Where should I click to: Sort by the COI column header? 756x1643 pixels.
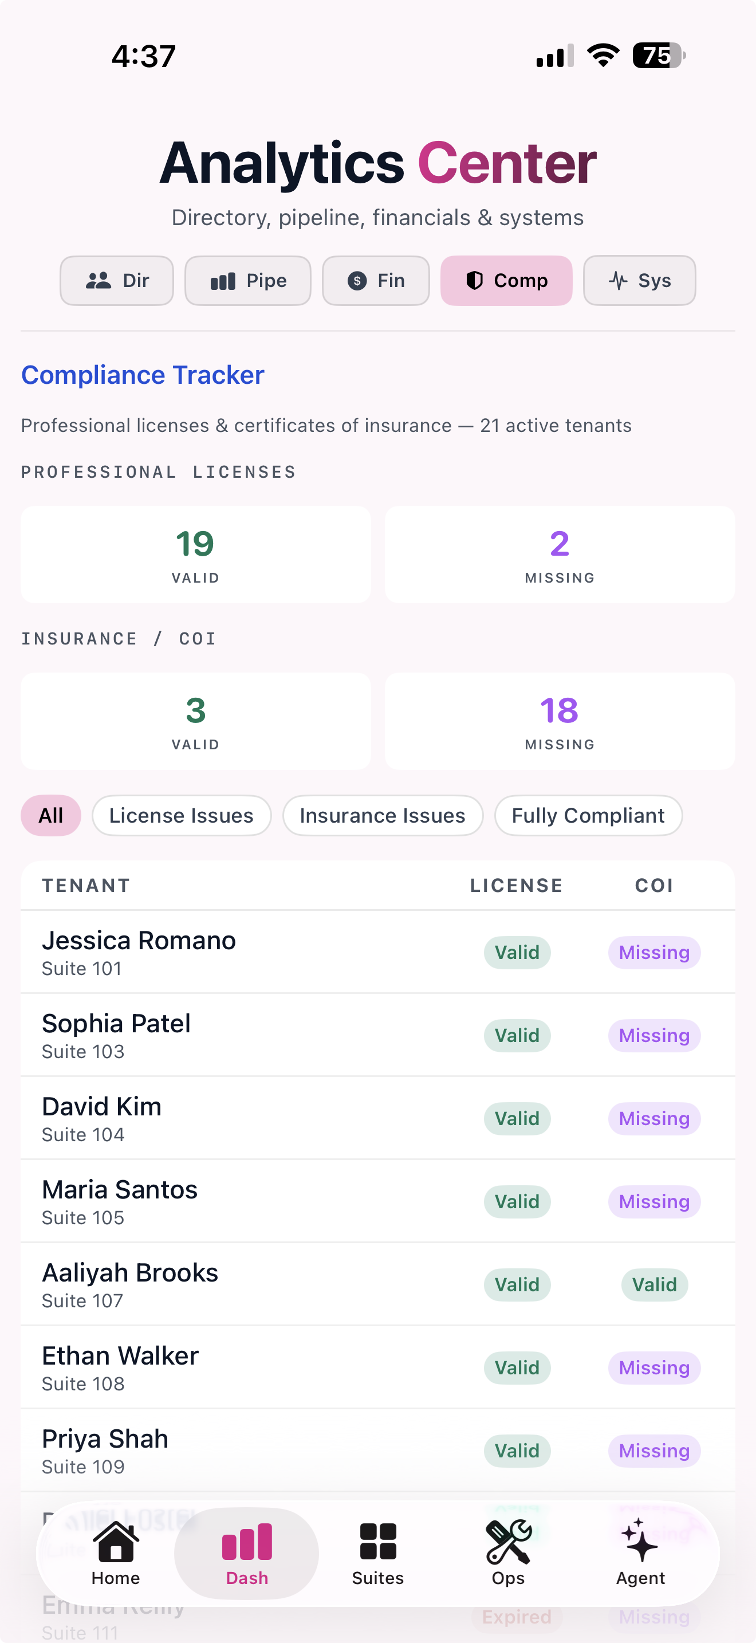(x=655, y=886)
